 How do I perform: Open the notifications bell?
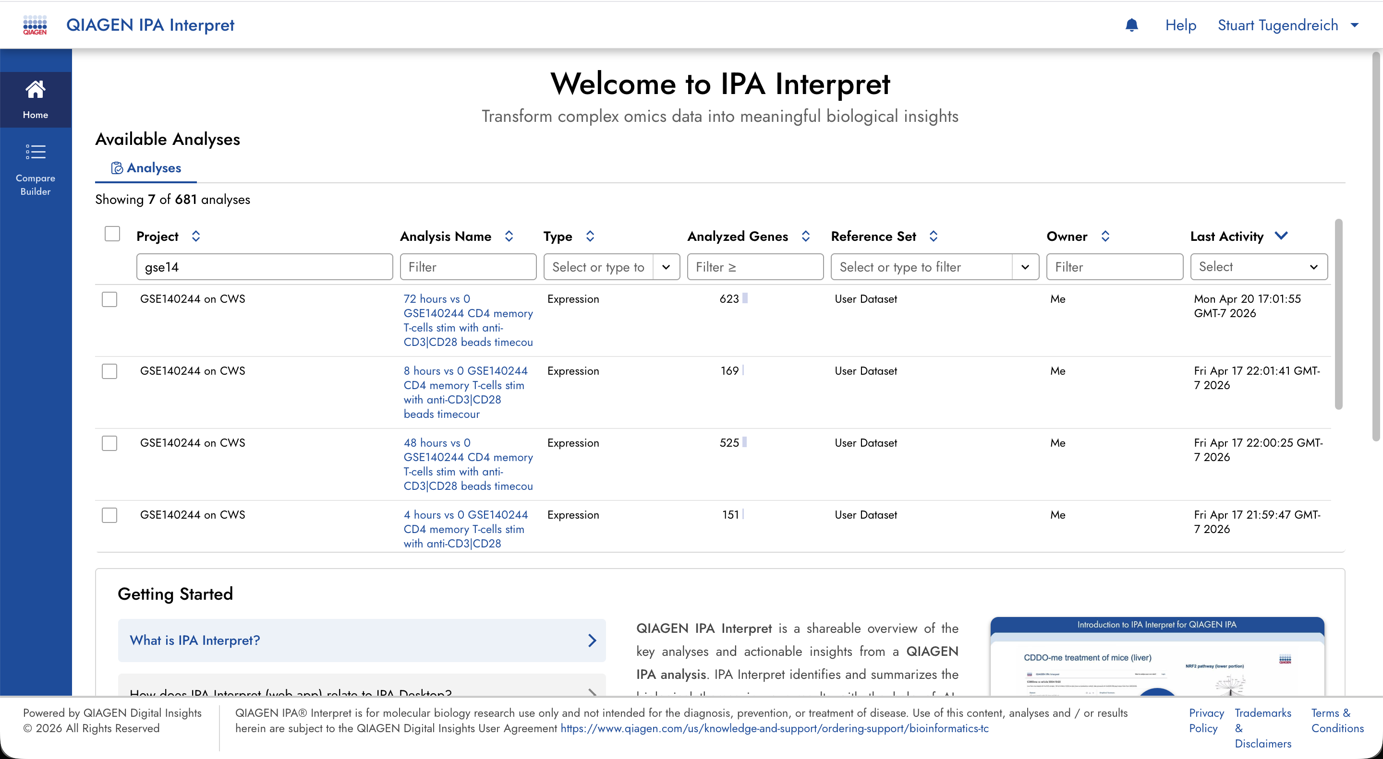pos(1132,24)
